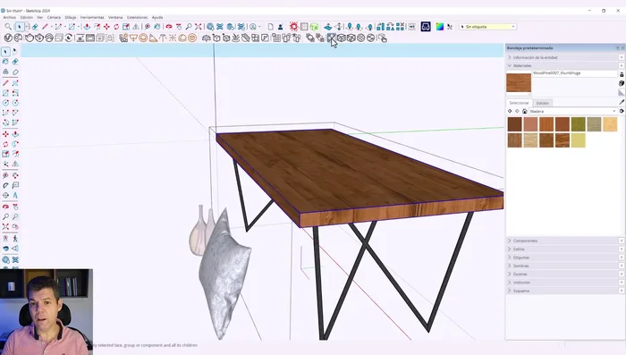Viewport: 626px width, 355px height.
Task: Go back in materials browser
Action: point(510,111)
